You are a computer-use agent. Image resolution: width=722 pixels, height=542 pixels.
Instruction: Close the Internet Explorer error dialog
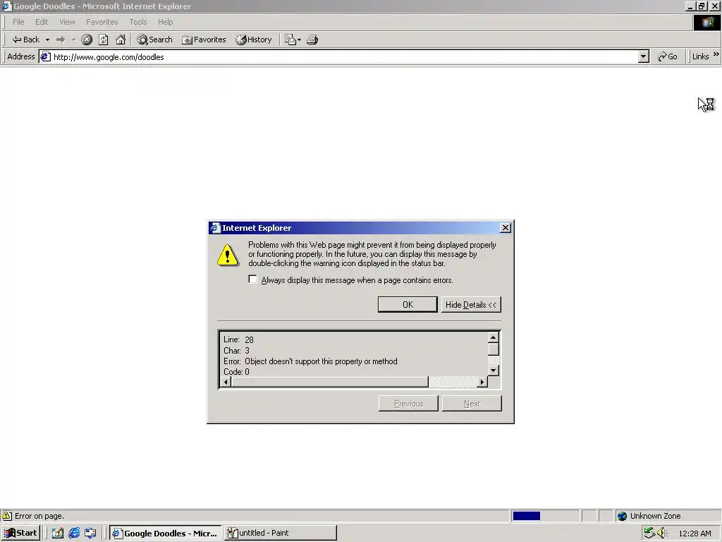pos(505,228)
